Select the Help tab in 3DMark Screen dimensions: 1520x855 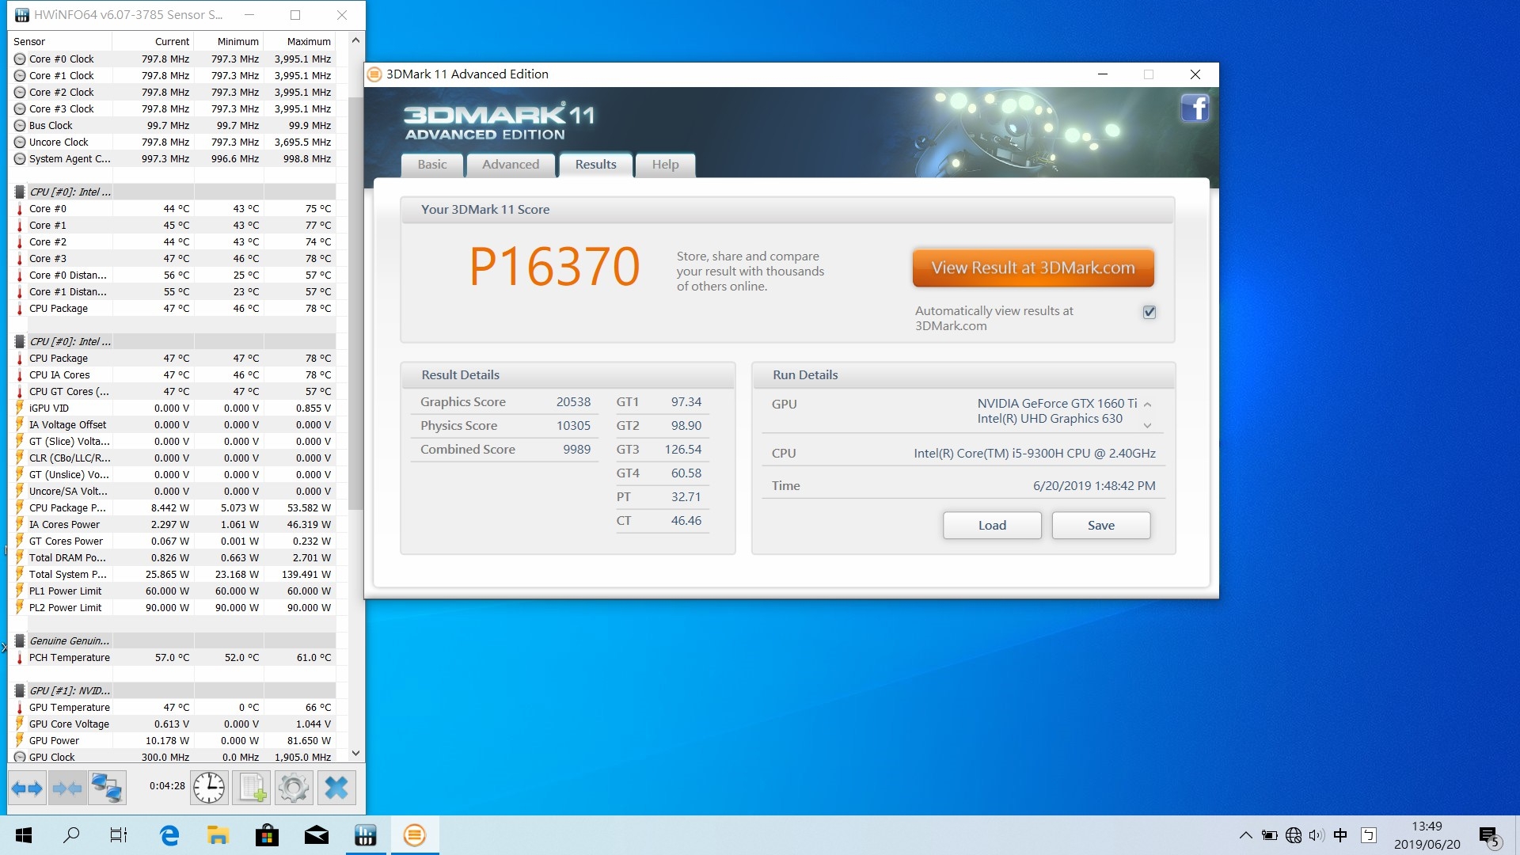click(665, 165)
